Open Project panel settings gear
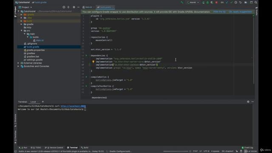 [74, 7]
